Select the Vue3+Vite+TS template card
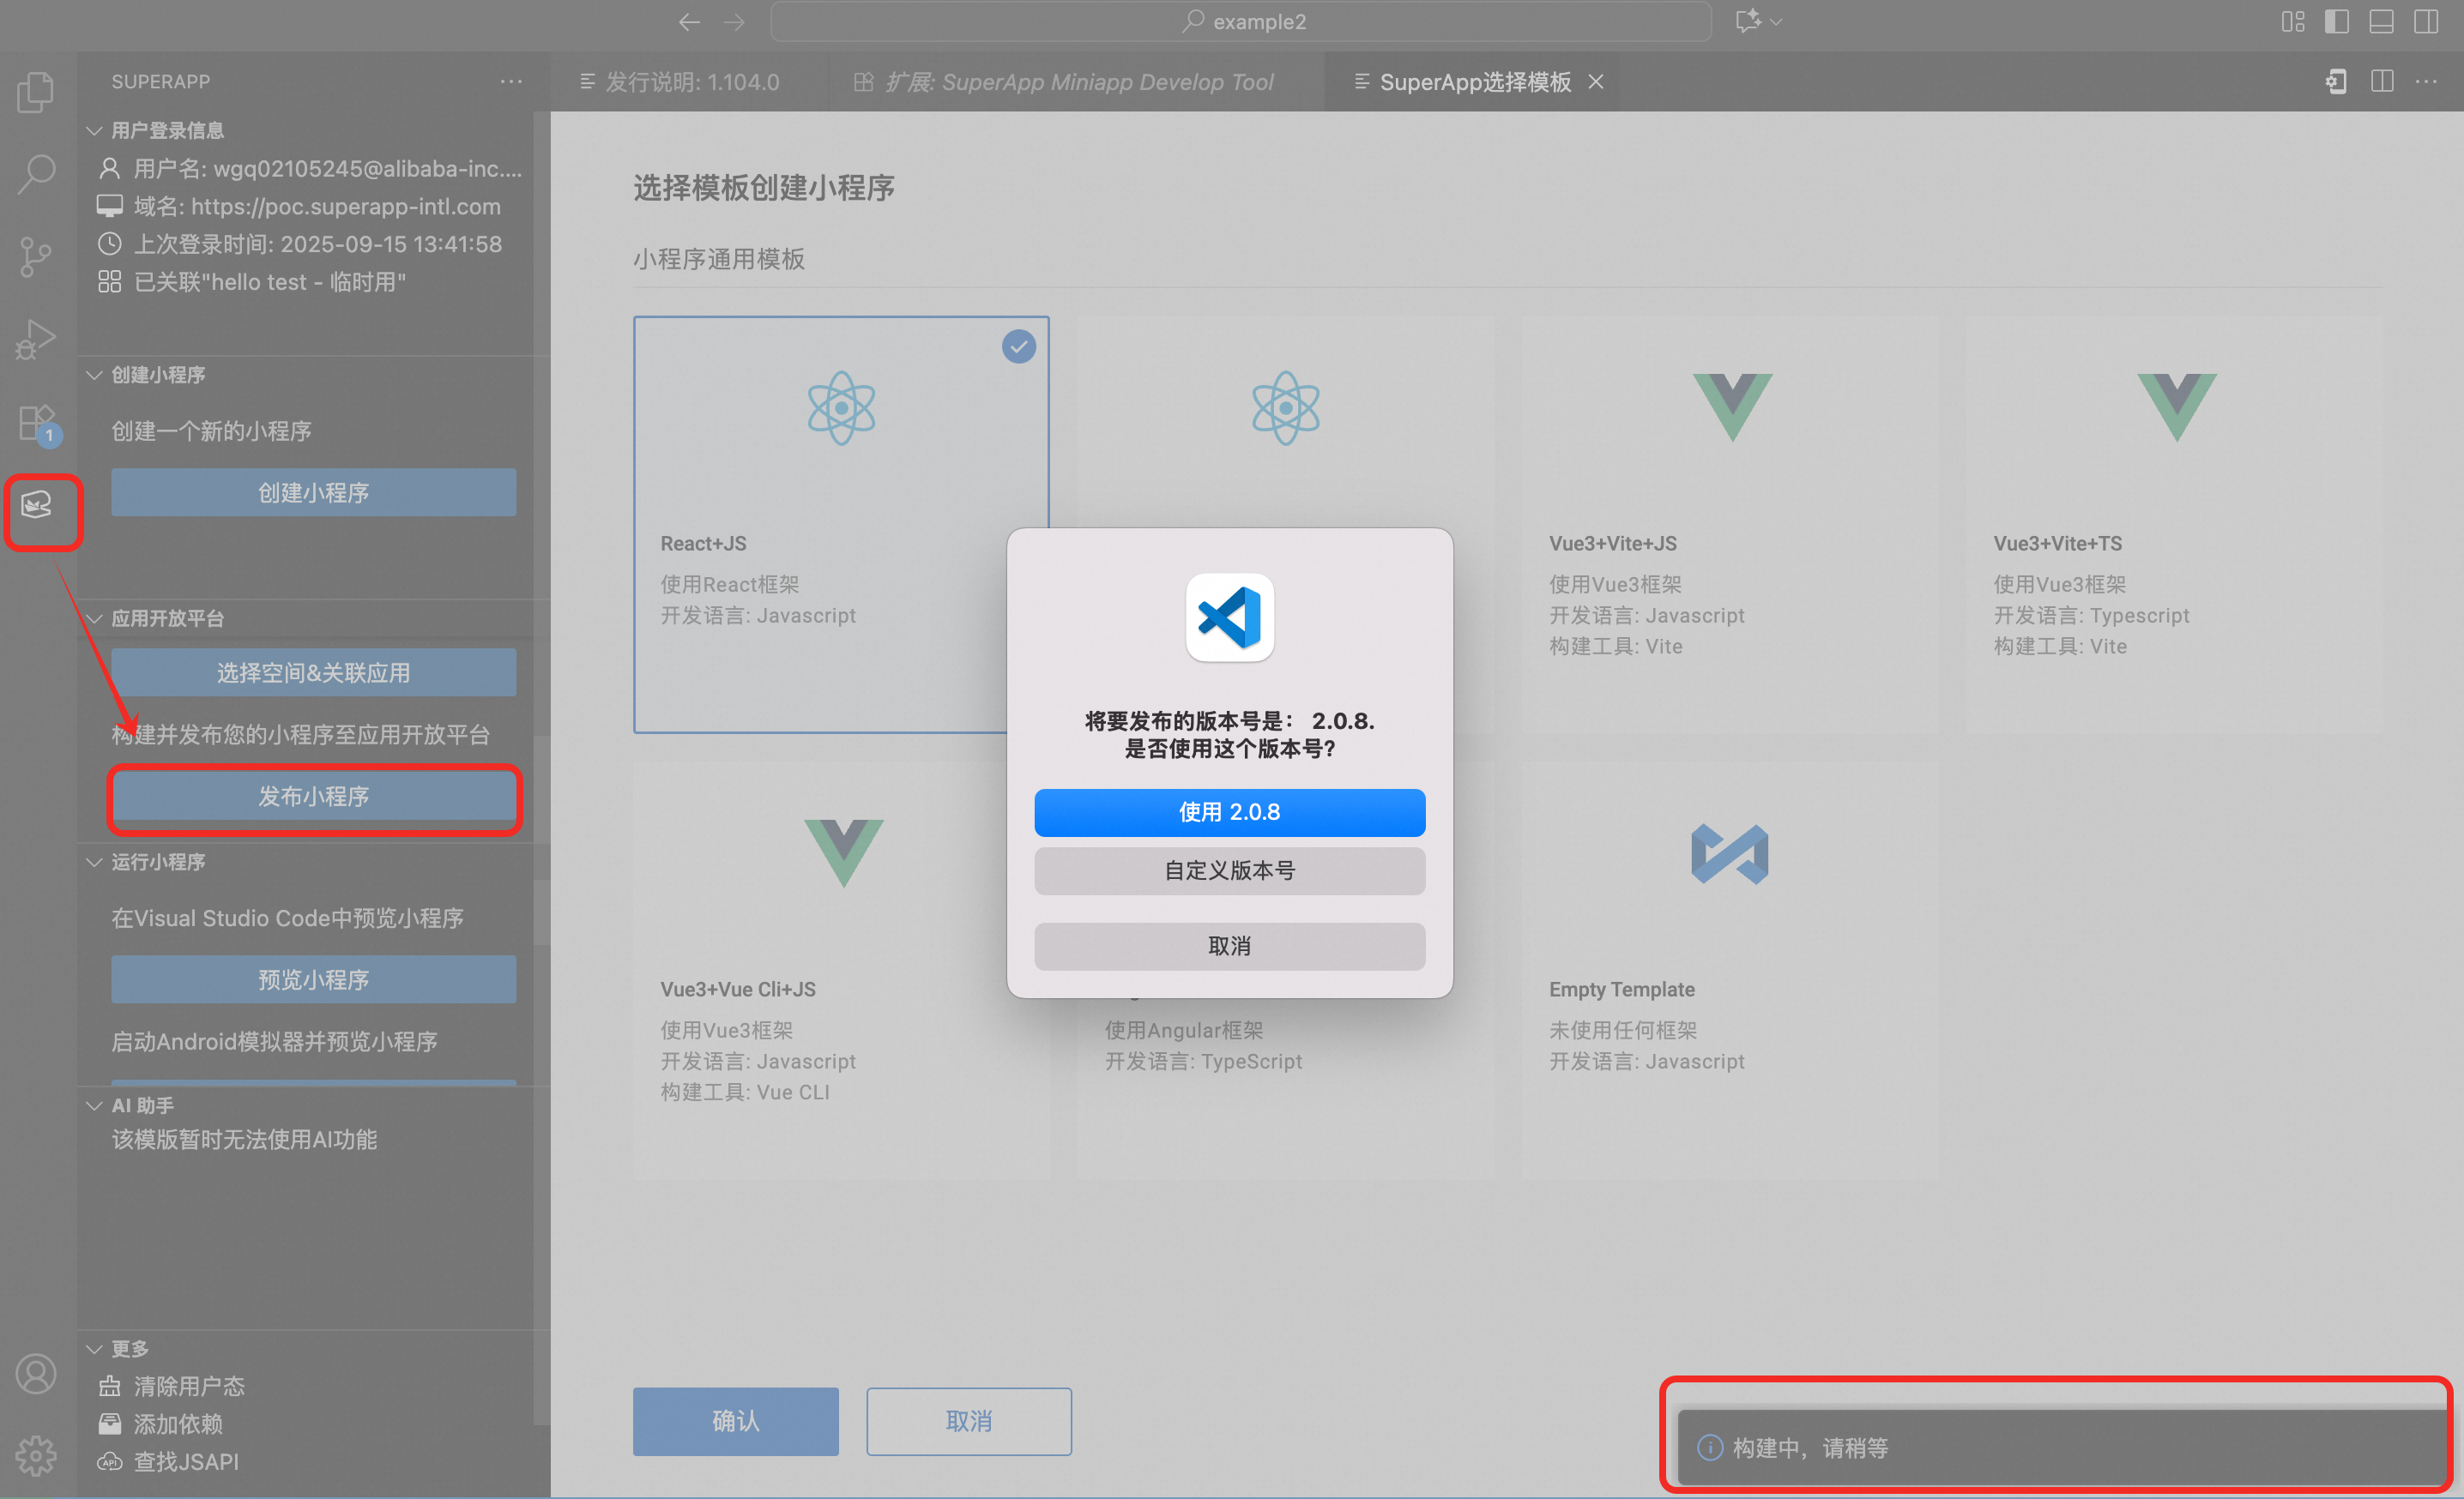The image size is (2464, 1499). pos(2174,525)
